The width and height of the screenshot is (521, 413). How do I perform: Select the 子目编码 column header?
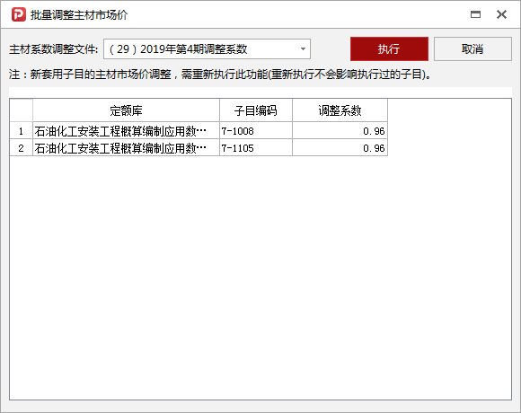coord(256,110)
